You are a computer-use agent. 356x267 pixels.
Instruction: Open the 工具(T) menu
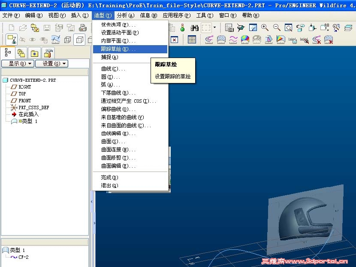205,15
